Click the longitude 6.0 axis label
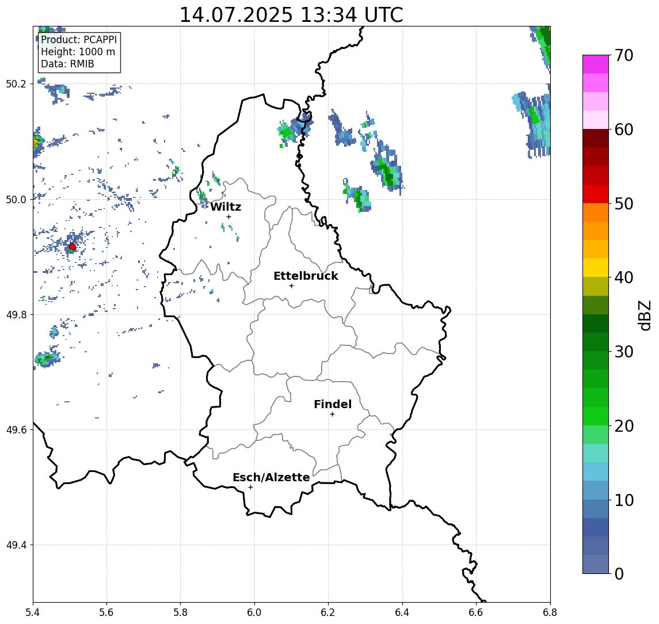 pyautogui.click(x=254, y=612)
